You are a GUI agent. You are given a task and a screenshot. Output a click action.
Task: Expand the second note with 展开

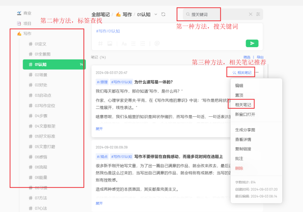tap(99, 203)
